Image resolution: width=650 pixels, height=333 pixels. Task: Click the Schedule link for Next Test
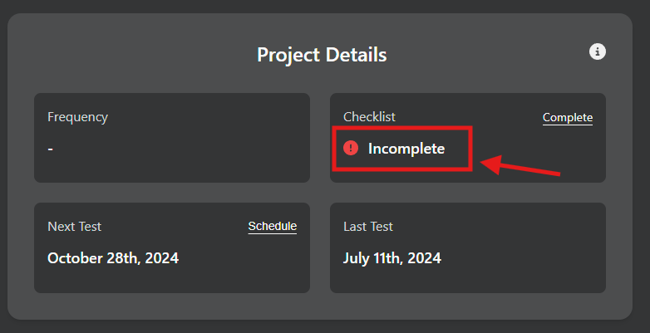coord(272,226)
